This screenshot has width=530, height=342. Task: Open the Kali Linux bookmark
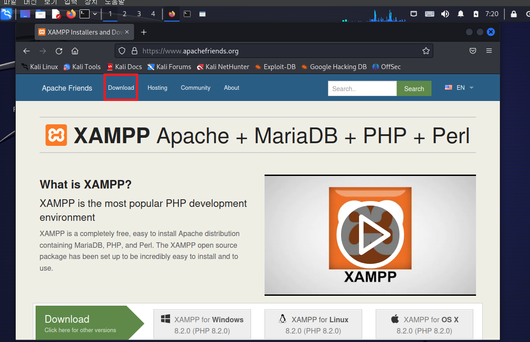40,67
